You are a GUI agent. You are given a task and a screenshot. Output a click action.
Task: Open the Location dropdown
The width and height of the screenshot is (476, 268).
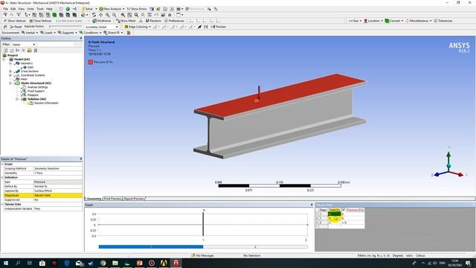pyautogui.click(x=373, y=21)
